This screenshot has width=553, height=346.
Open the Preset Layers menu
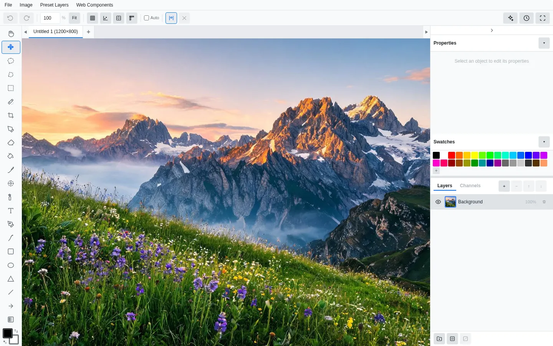pyautogui.click(x=55, y=5)
